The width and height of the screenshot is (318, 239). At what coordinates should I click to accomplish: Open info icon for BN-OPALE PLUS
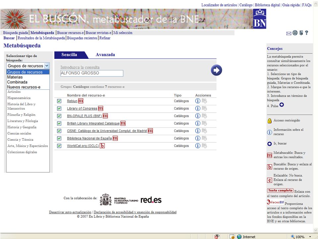(x=198, y=116)
